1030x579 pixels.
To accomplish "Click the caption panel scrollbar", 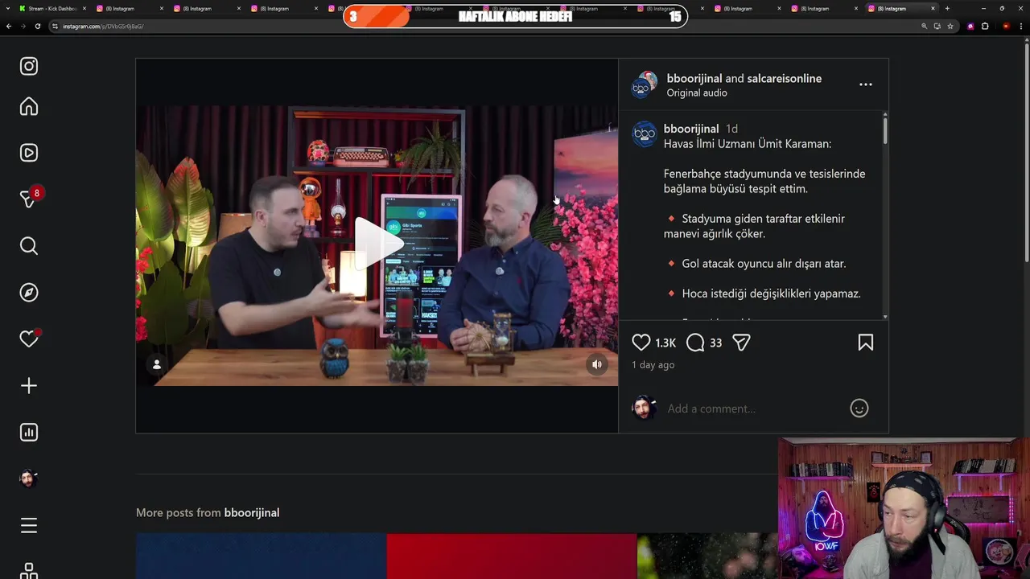I will pos(885,131).
